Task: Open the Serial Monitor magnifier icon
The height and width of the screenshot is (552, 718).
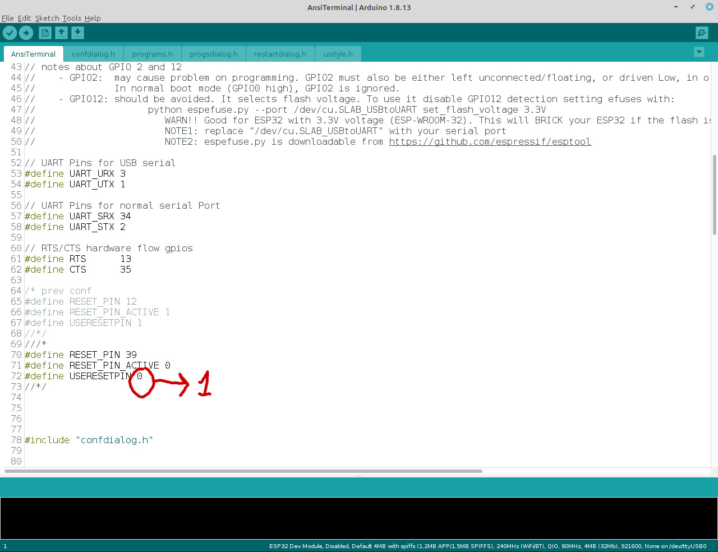Action: 702,33
